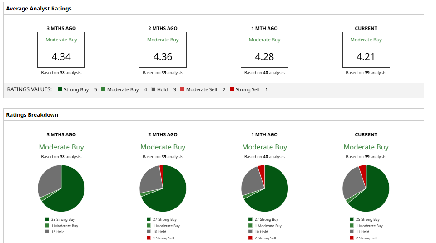Image resolution: width=436 pixels, height=243 pixels.
Task: Select the red Strong Sell = 1 swatch
Action: tap(232, 89)
